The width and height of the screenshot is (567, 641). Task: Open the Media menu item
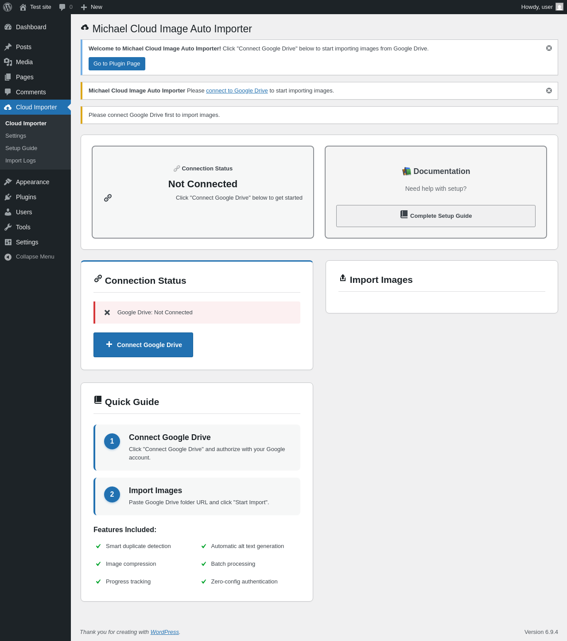[x=35, y=62]
